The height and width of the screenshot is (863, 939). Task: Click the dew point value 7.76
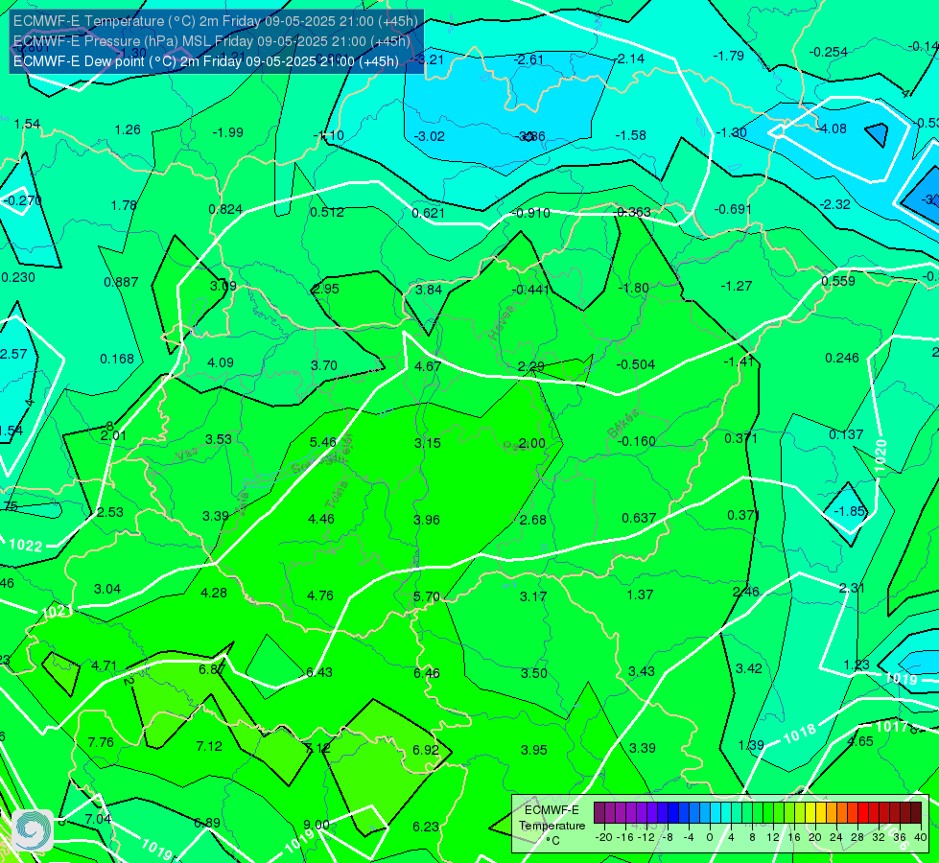(x=101, y=742)
